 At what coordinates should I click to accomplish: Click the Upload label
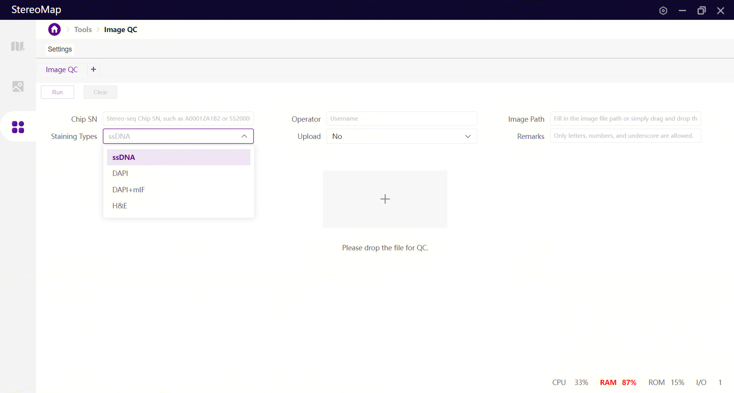coord(309,136)
